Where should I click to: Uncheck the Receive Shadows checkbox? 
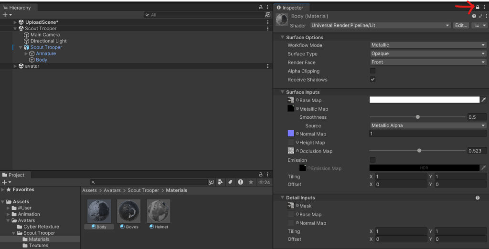click(372, 80)
